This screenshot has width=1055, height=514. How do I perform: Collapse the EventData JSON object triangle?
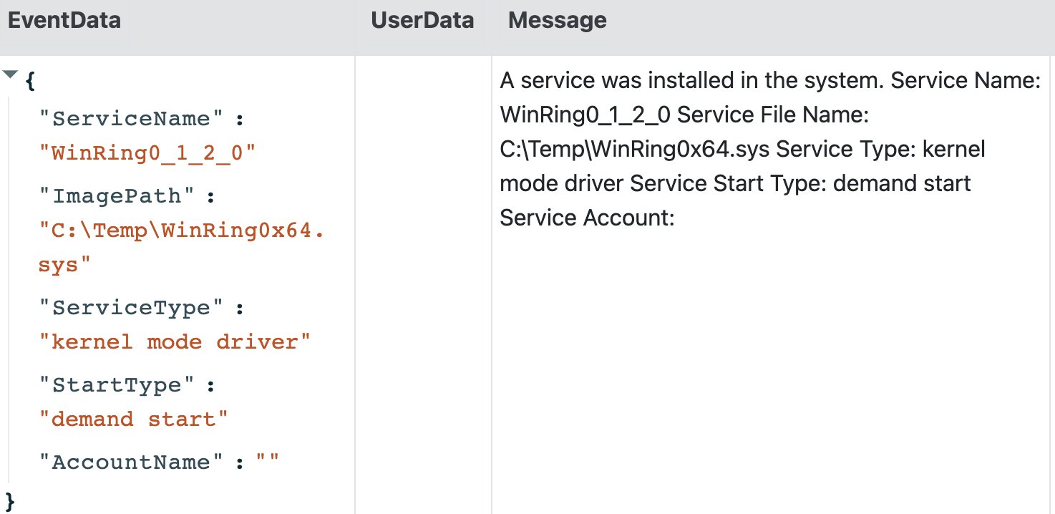pyautogui.click(x=11, y=75)
